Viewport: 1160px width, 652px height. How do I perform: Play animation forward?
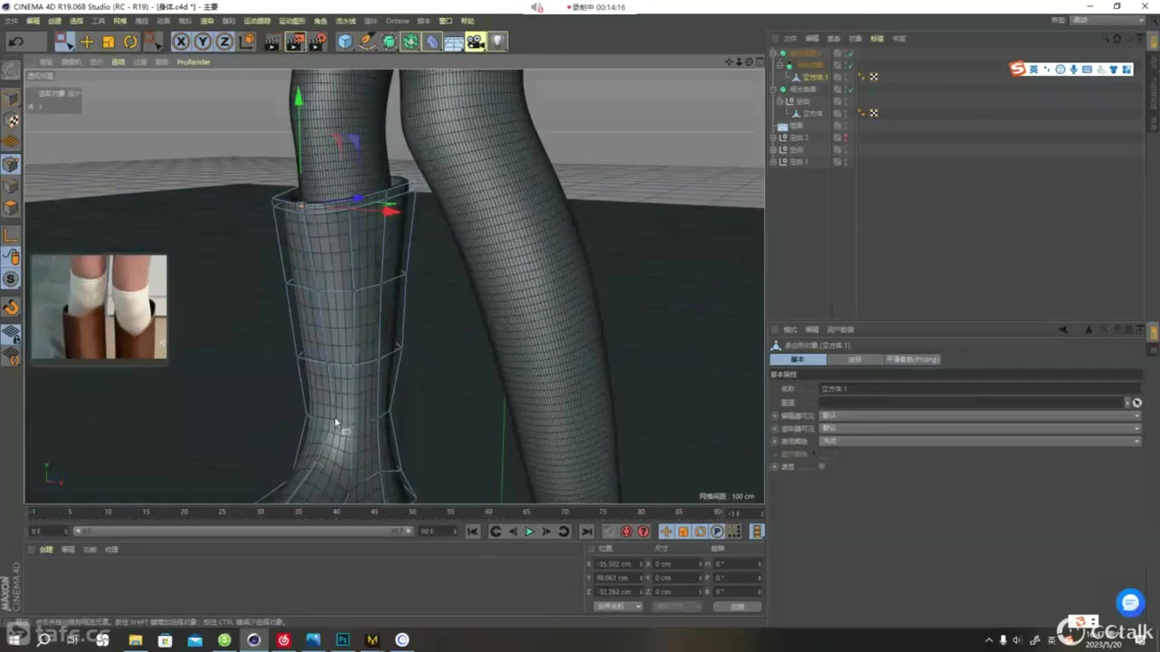(529, 531)
